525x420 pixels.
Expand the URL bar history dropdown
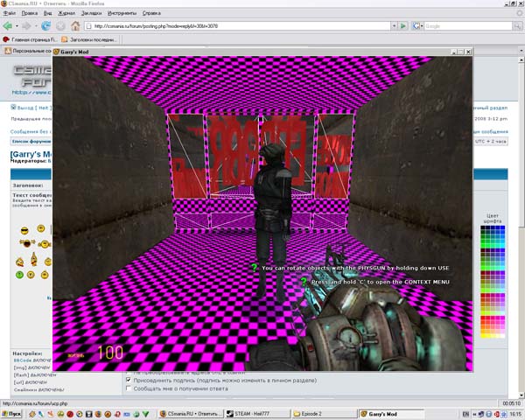click(394, 25)
